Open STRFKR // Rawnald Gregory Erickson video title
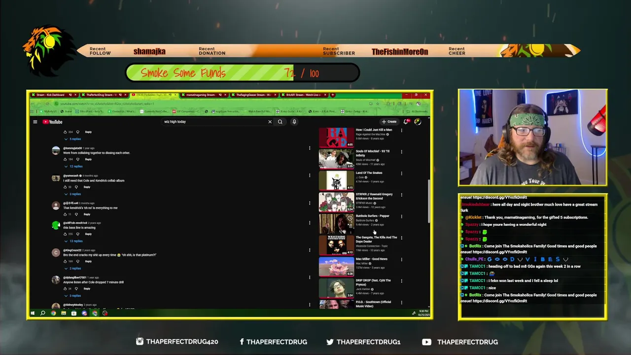Viewport: 631px width, 355px height. click(374, 196)
